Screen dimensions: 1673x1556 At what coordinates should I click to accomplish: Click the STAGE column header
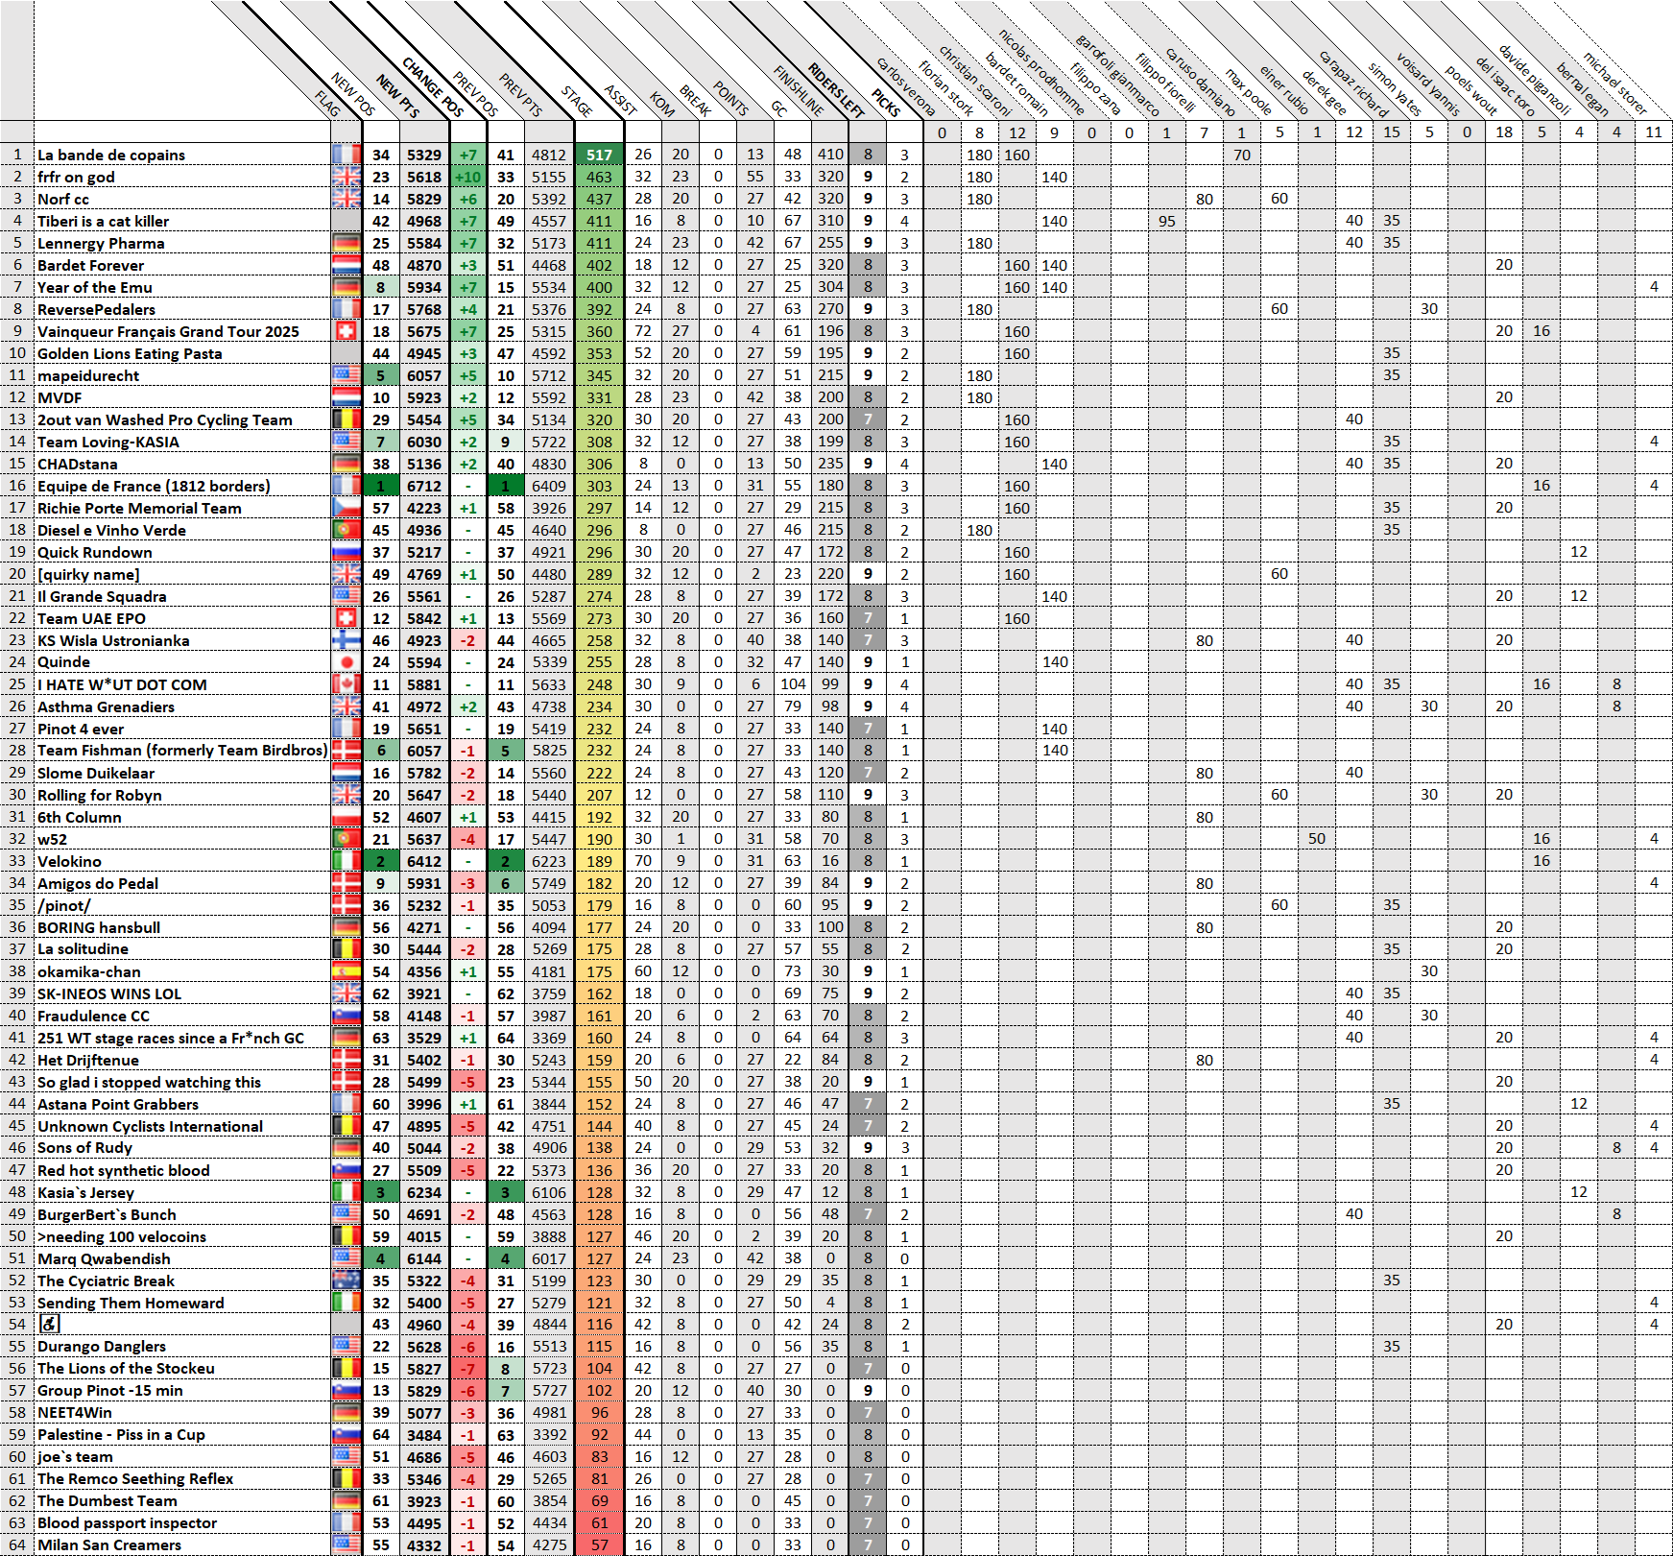coord(577,101)
